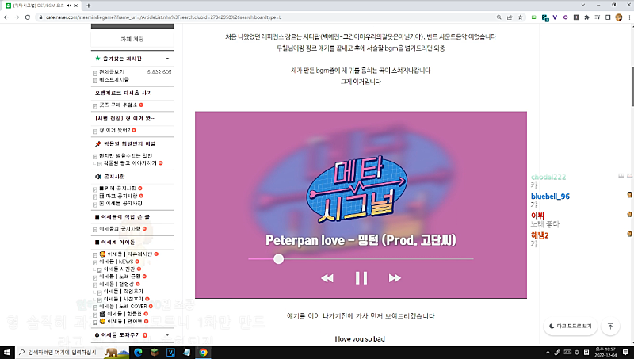634x359 pixels.
Task: Open Microsoft Edge from the taskbar
Action: pos(138,353)
